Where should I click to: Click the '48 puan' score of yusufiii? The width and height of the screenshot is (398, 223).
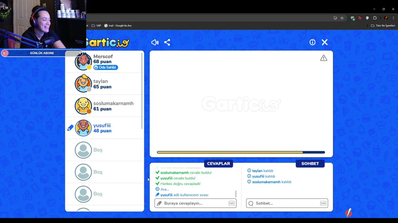pos(102,131)
